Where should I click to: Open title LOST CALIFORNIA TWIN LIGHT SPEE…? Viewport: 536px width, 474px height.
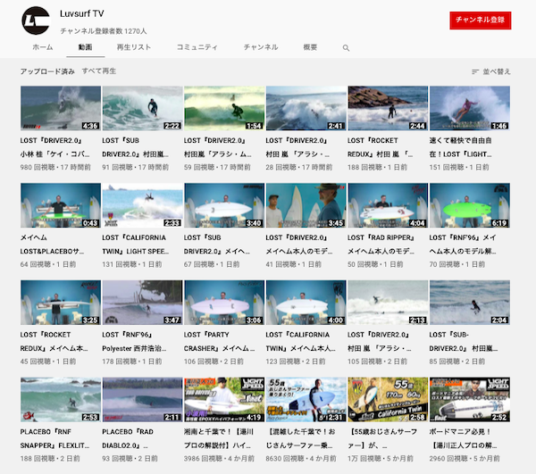(136, 245)
